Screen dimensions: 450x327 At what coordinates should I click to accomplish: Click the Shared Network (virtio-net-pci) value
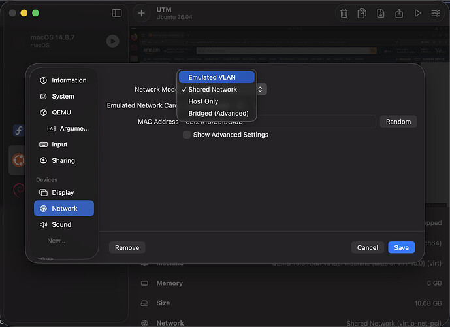point(394,323)
